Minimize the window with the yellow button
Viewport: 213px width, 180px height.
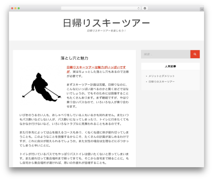click(x=15, y=9)
